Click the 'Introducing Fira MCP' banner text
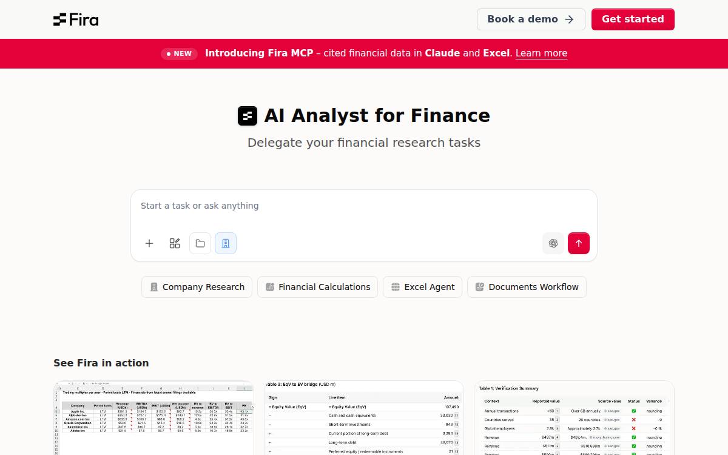The width and height of the screenshot is (728, 455). [x=259, y=53]
